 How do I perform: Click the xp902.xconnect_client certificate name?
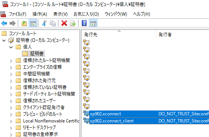click(112, 121)
